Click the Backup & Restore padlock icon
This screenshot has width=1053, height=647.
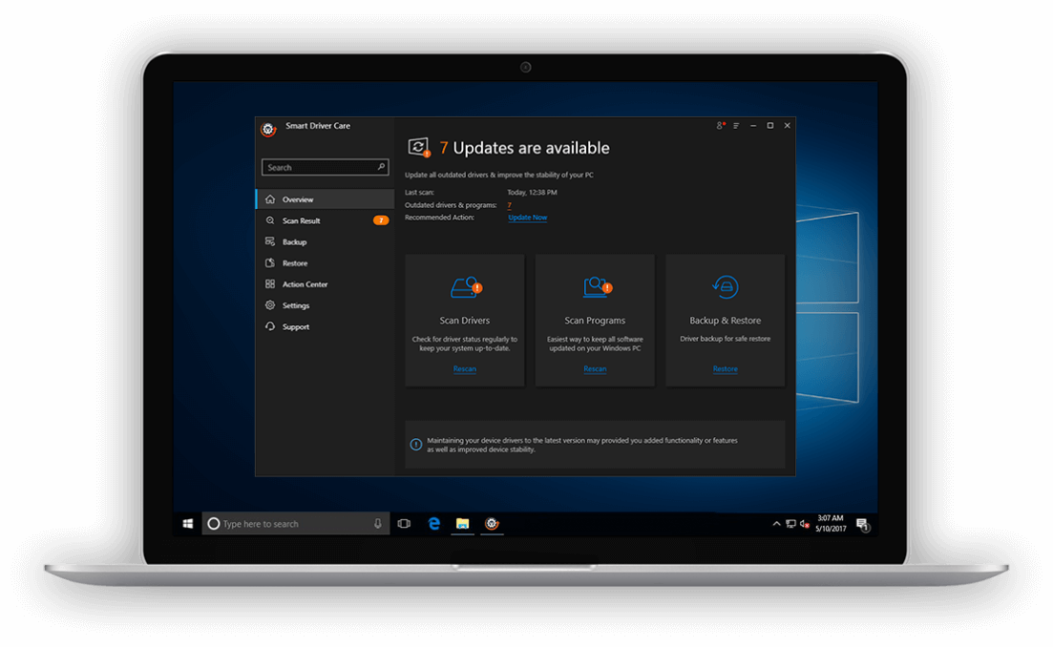pos(725,286)
